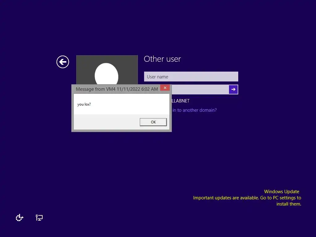Click the Important updates are available text
Viewport: 316px width, 237px height.
[x=247, y=201]
